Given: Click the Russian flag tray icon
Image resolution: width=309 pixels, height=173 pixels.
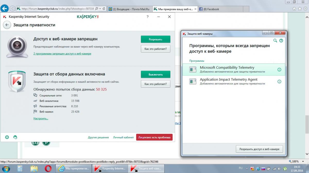Looking at the screenshot, I should (263, 169).
